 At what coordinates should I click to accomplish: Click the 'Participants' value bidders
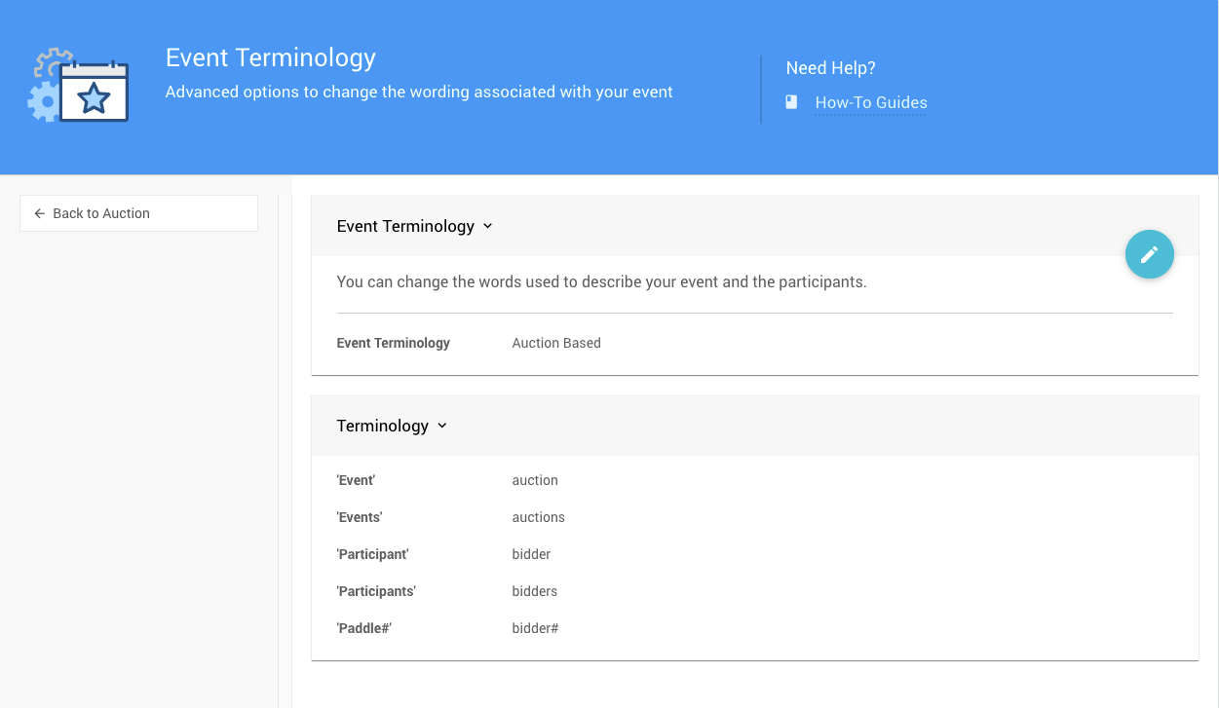click(x=534, y=591)
